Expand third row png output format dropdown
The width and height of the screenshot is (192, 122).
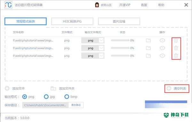point(101,56)
